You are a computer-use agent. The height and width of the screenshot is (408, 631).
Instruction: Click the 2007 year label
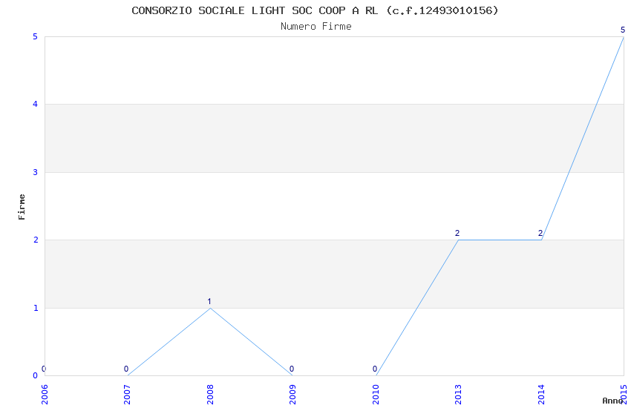tap(127, 394)
